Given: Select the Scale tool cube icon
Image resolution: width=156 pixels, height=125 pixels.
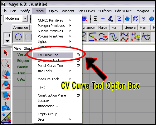Looking at the screenshot, I should [x=6, y=96].
